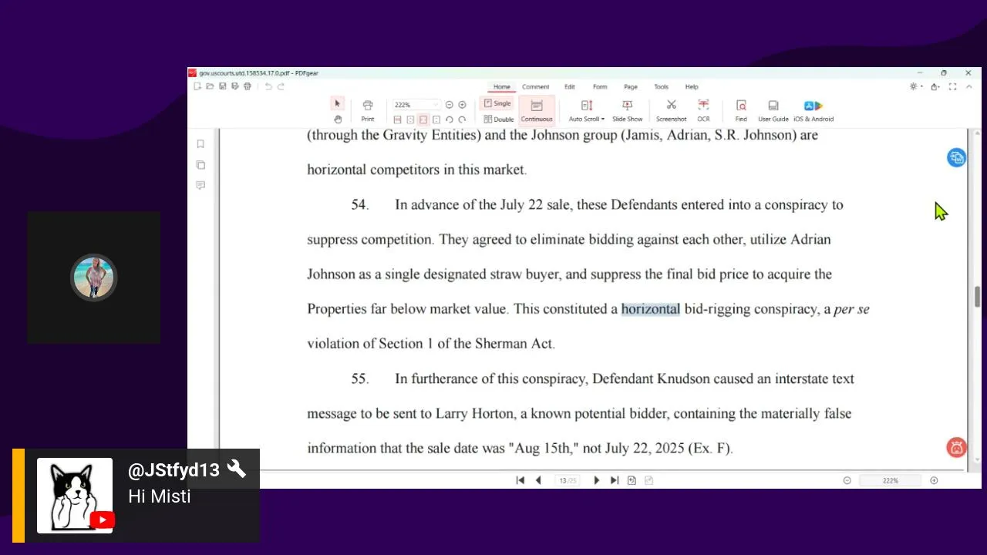Viewport: 987px width, 555px height.
Task: Zoom in with ribbon plus icon
Action: tap(462, 105)
